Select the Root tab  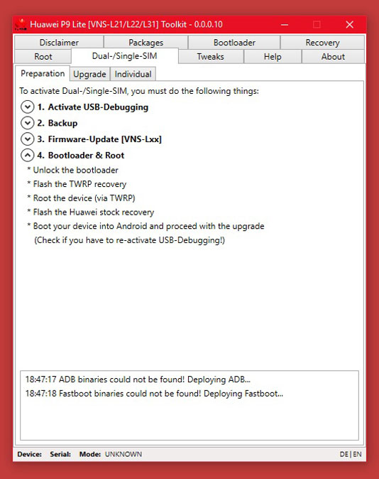43,57
